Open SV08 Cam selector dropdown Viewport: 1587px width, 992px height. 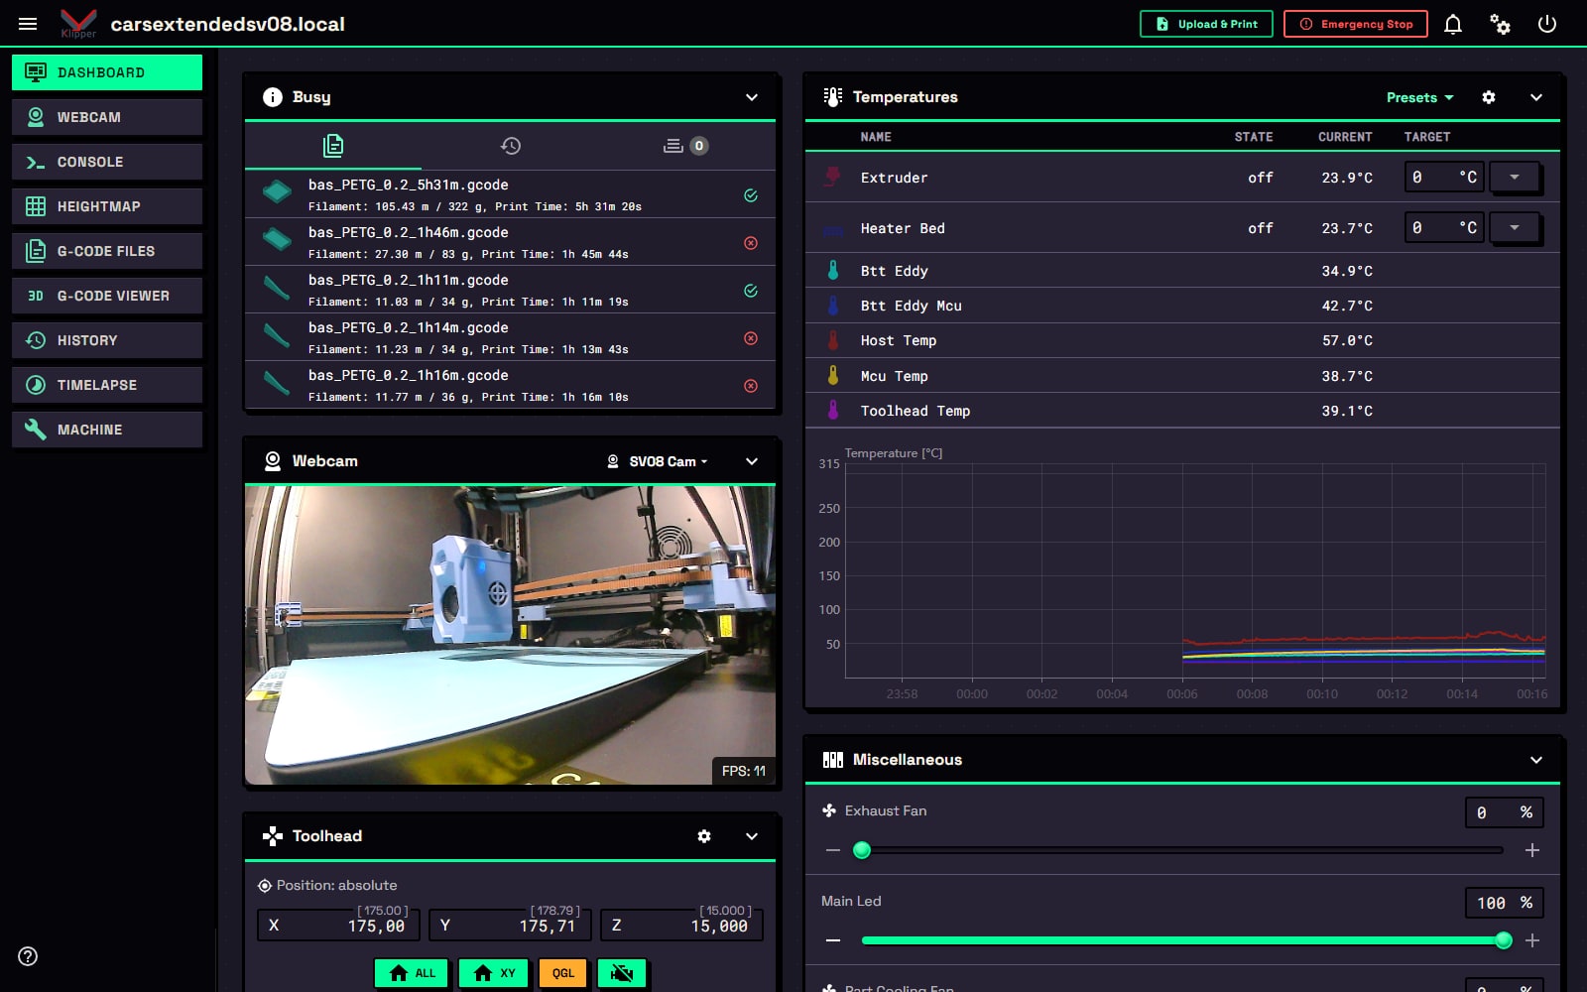point(658,461)
